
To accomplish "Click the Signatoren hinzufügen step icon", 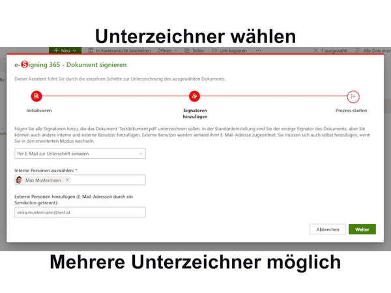I will 194,96.
